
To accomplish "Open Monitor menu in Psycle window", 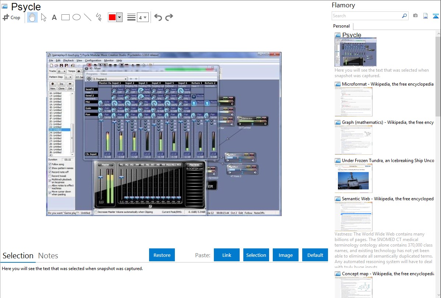I will (109, 60).
